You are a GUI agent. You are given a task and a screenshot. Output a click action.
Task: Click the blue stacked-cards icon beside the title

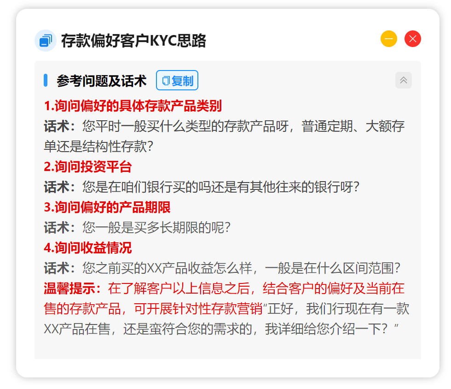(x=46, y=41)
